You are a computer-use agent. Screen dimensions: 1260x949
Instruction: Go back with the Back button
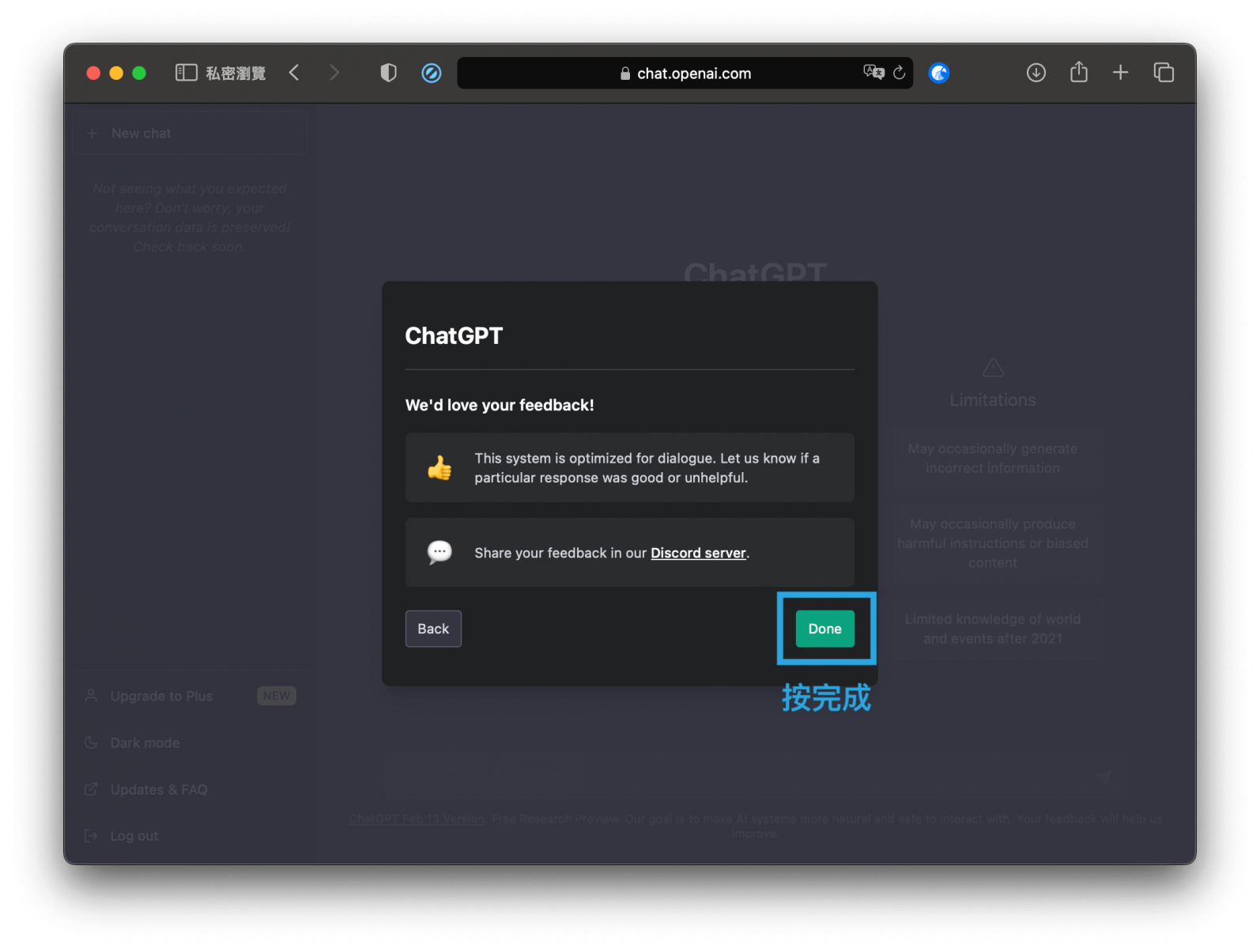pyautogui.click(x=433, y=629)
